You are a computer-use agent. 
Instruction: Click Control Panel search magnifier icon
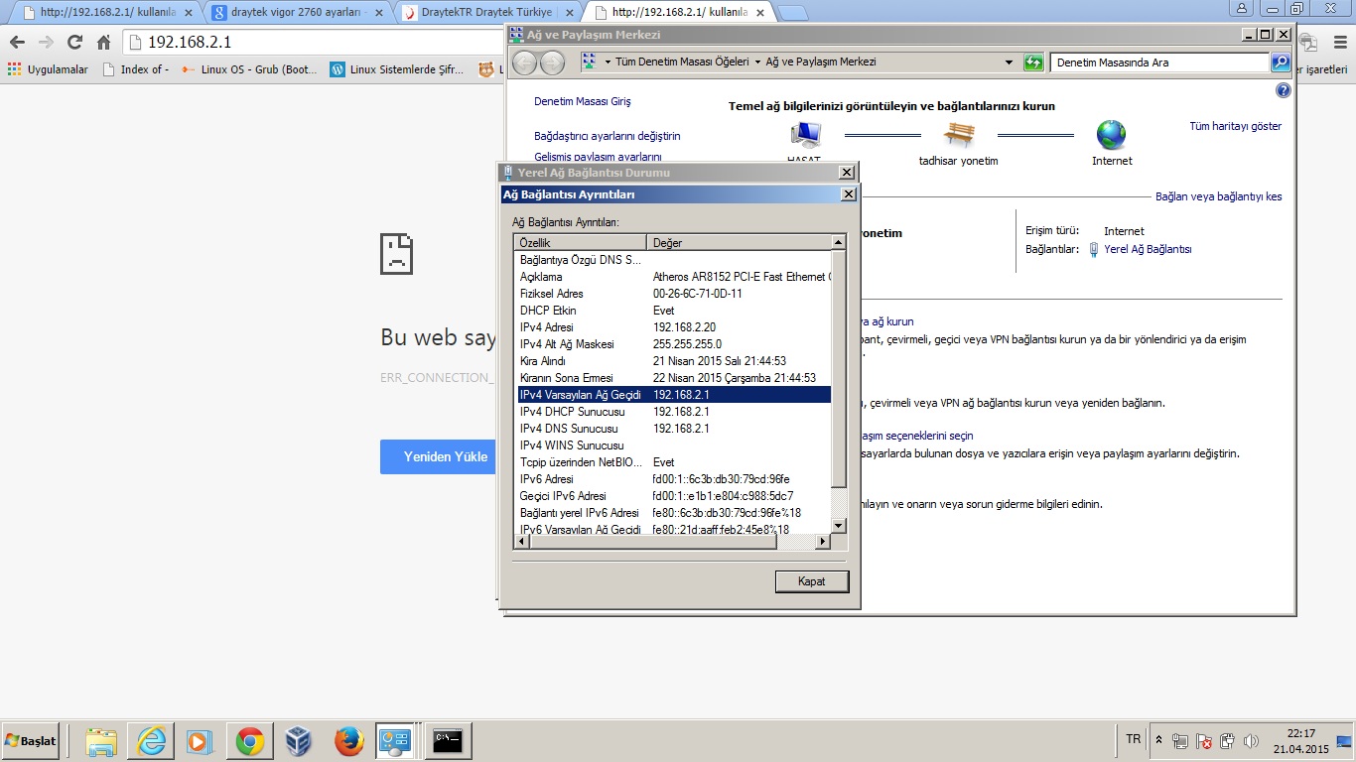coord(1281,63)
